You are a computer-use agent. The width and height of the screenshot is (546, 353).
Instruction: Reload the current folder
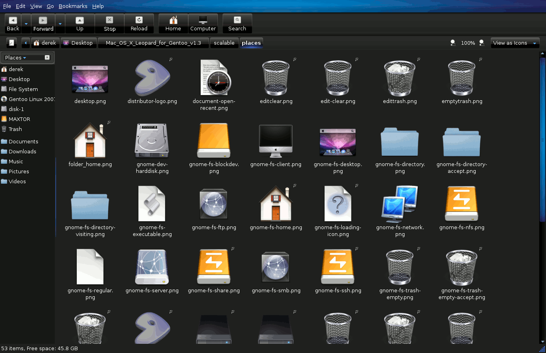pos(139,24)
